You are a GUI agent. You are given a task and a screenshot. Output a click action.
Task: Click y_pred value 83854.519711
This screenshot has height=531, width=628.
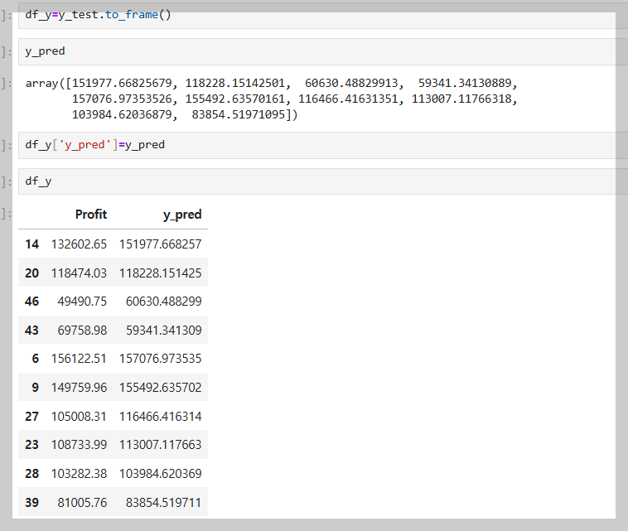[164, 503]
